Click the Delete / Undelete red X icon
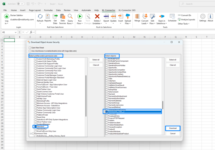This screenshot has height=150, width=215. pos(97,16)
